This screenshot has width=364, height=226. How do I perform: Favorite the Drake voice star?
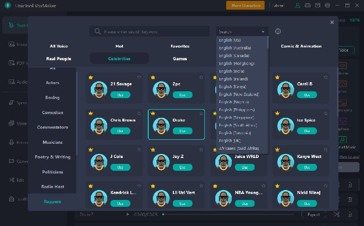pos(201,113)
